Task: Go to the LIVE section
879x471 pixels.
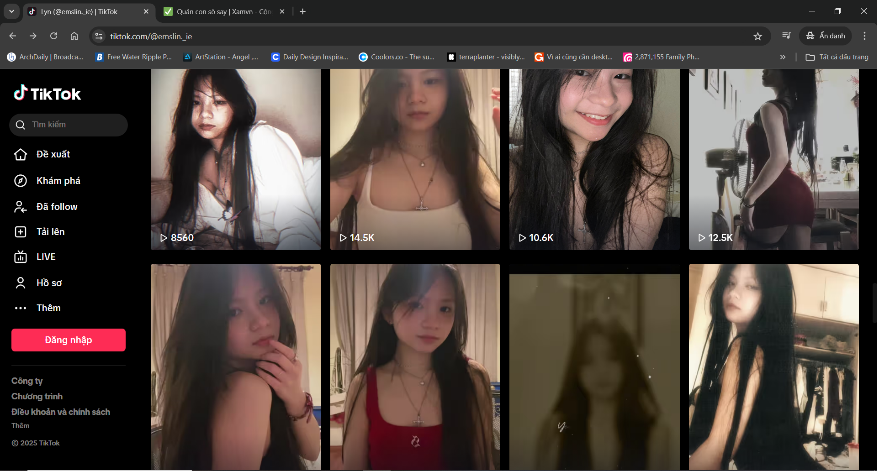Action: [46, 257]
